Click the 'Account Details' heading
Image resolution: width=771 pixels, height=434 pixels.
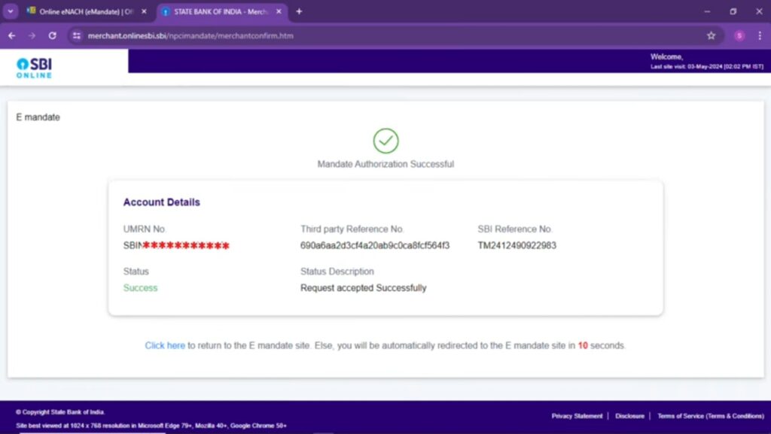coord(161,202)
